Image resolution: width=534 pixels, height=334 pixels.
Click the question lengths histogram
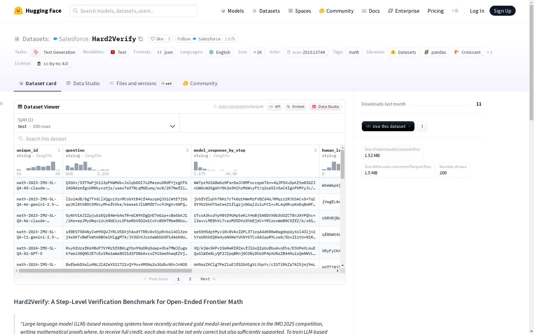87,166
